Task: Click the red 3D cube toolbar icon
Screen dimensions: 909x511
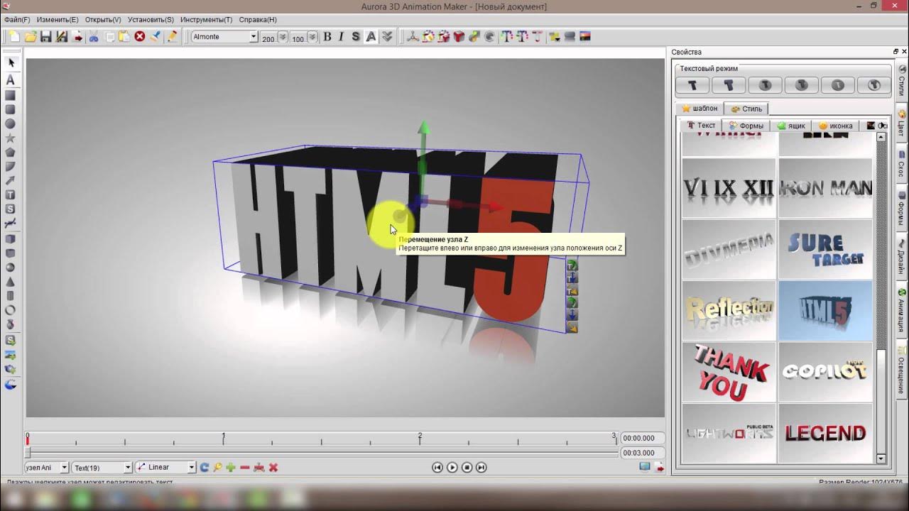Action: 459,37
